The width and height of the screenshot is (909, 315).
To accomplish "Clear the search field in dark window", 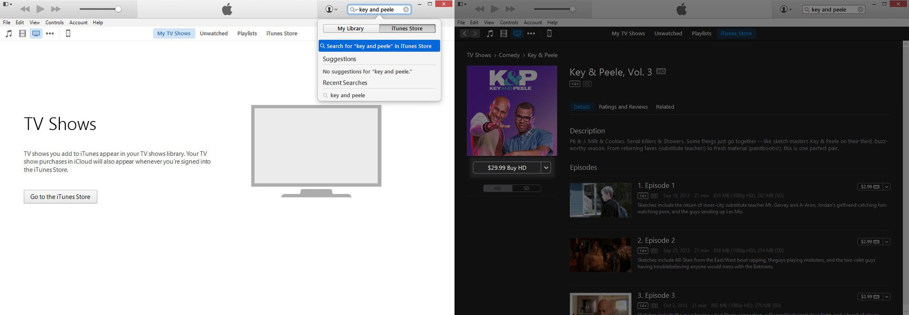I will click(x=860, y=9).
